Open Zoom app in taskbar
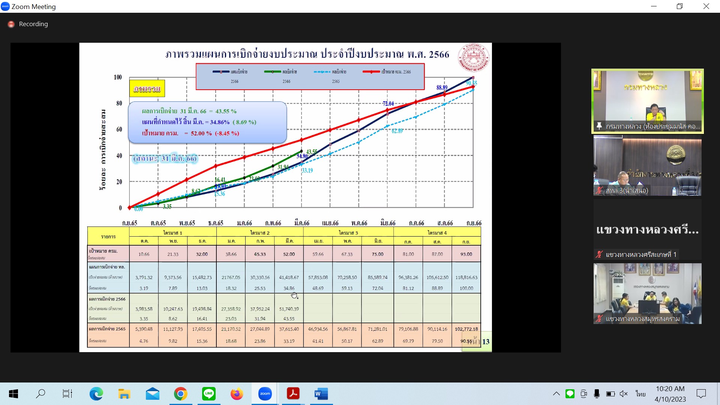This screenshot has width=720, height=405. coord(265,394)
